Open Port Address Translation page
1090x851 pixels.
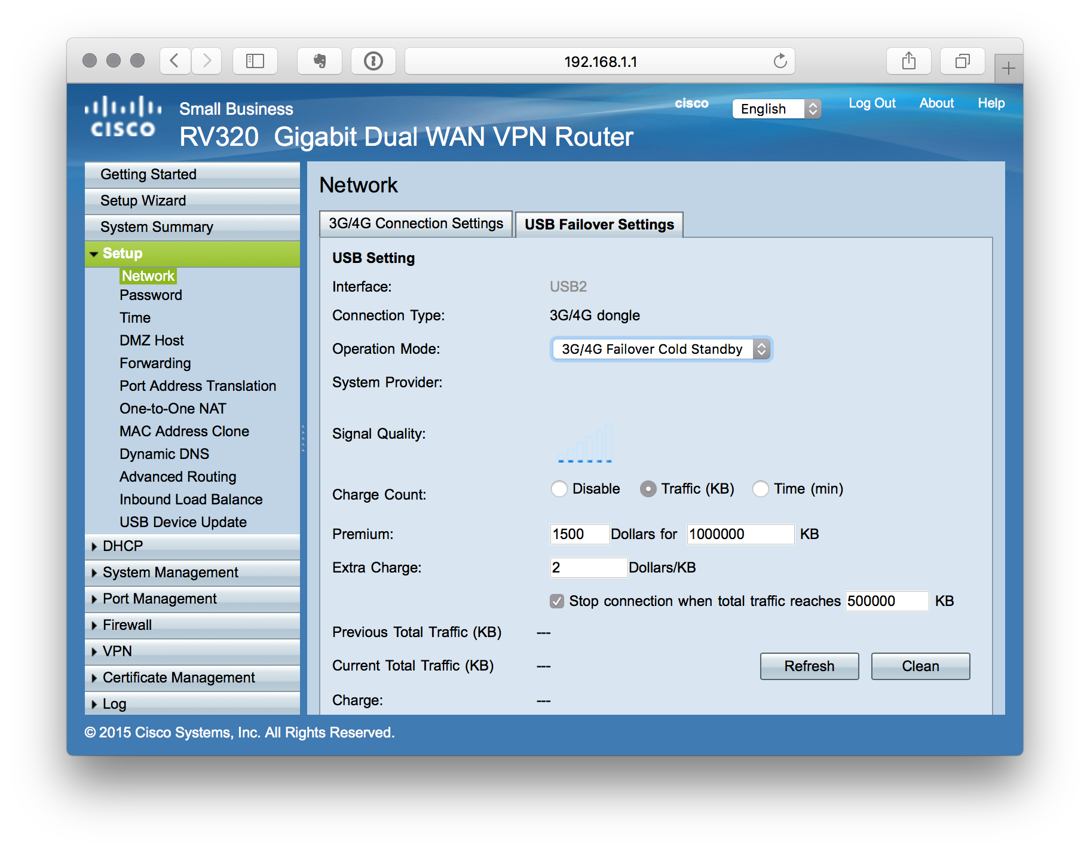coord(198,386)
